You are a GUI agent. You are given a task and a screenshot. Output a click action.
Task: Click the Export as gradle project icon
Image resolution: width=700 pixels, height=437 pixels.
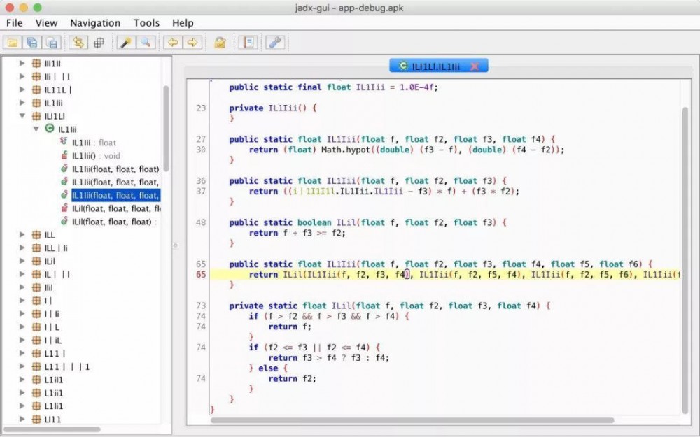coord(52,43)
